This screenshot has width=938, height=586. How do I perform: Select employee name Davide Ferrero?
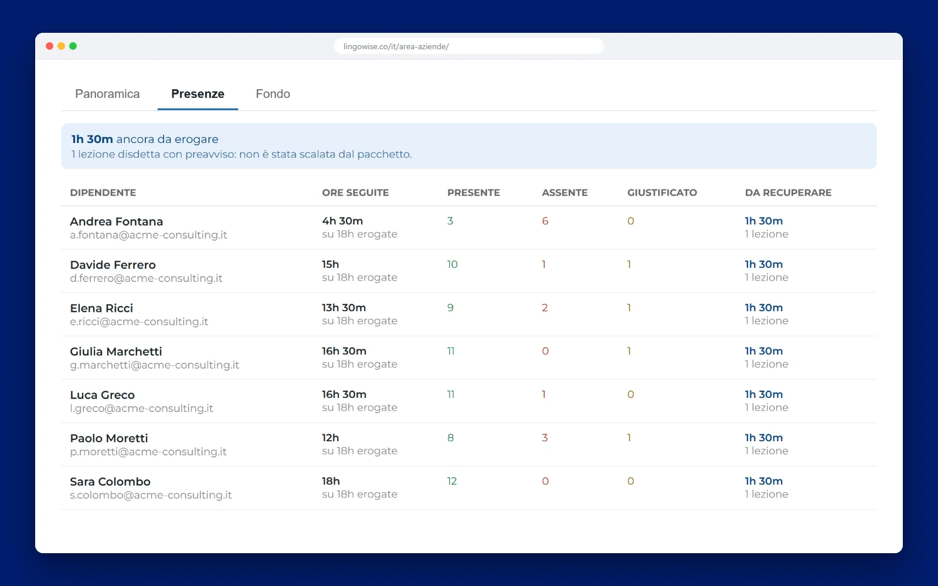(113, 265)
